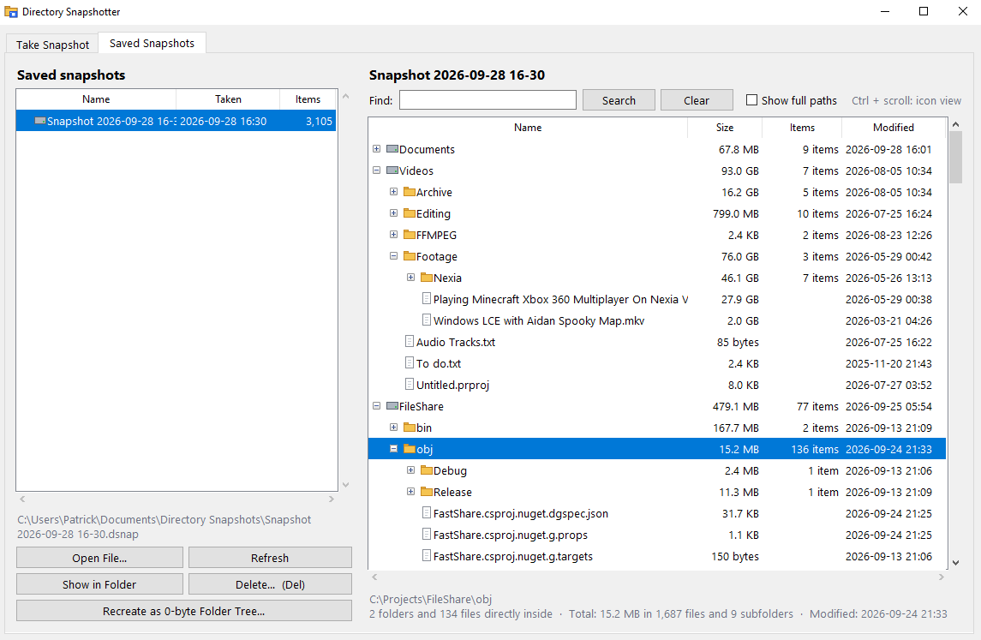Click the saved snapshot row icon
The width and height of the screenshot is (981, 640).
pos(40,121)
